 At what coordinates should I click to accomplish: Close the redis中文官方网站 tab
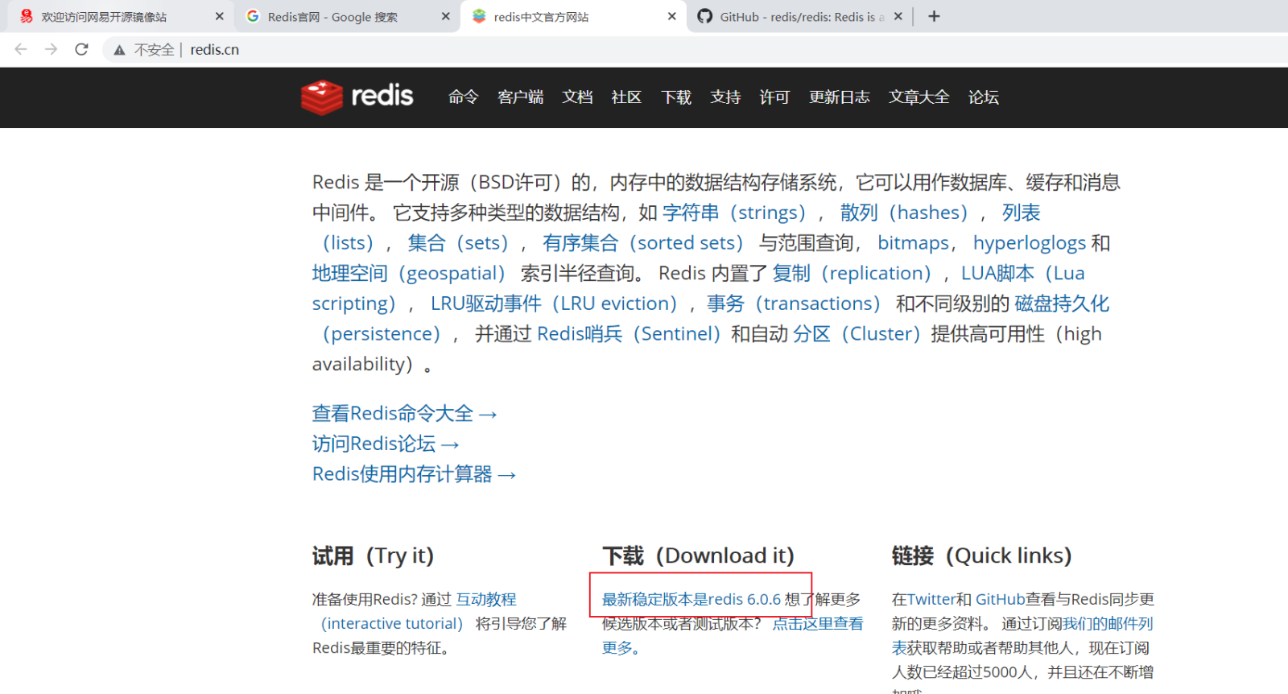(671, 16)
